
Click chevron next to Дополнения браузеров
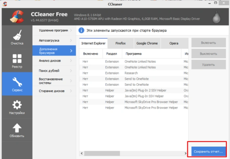(x=71, y=51)
